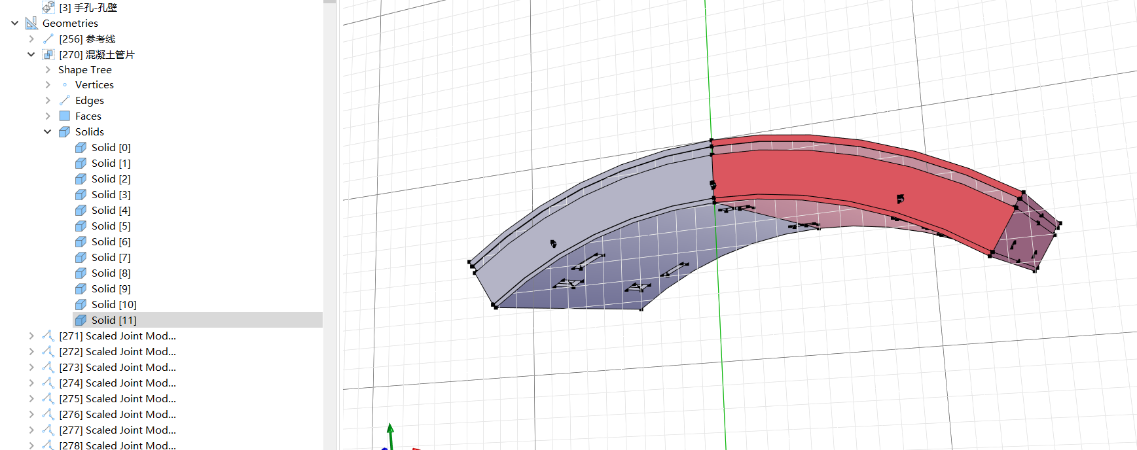Click the Solid [6] cube icon

[81, 241]
